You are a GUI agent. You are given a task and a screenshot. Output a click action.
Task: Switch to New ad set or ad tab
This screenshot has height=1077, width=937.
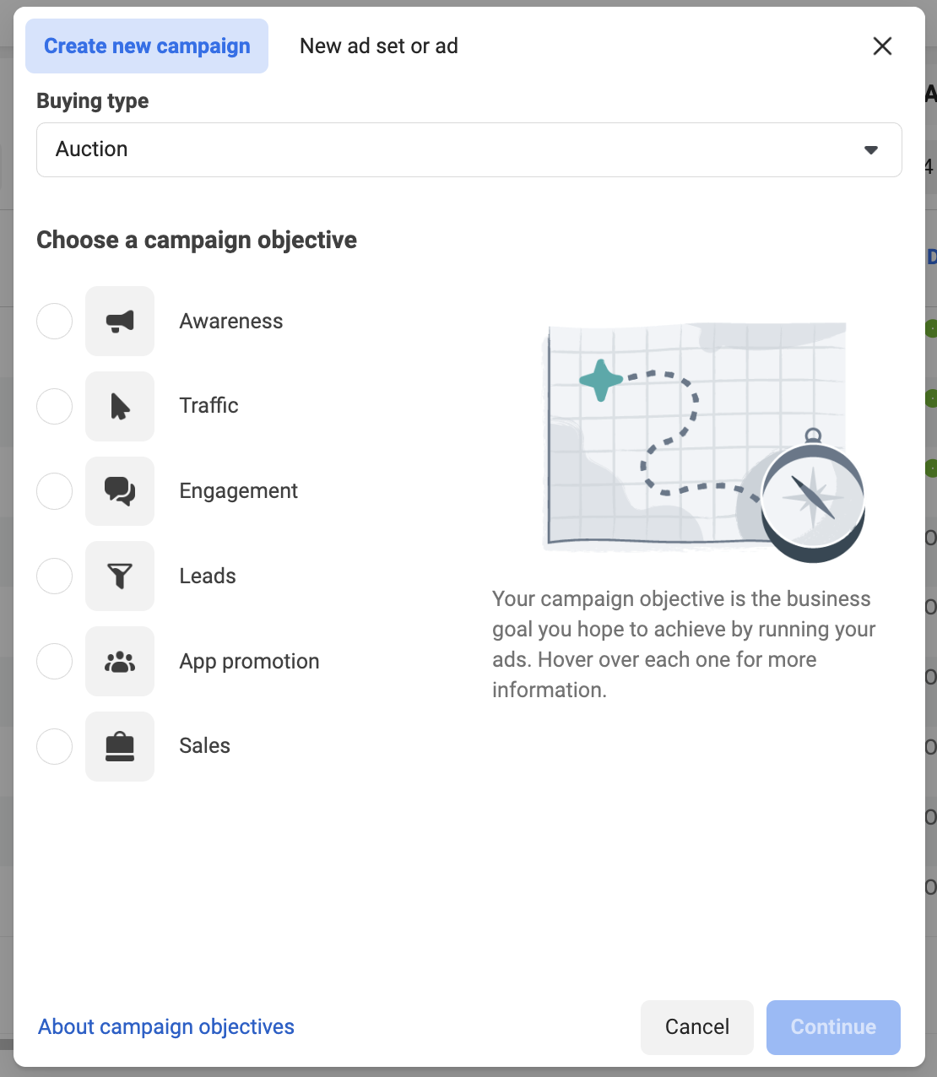coord(379,46)
